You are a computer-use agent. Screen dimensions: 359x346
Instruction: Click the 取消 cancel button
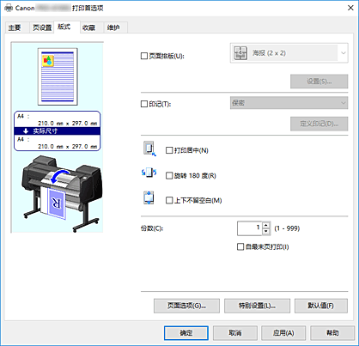coord(235,333)
